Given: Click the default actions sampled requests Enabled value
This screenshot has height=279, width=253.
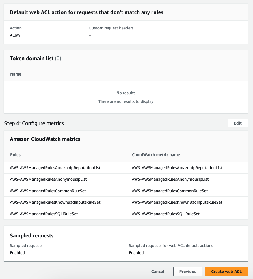Looking at the screenshot, I should [x=136, y=253].
